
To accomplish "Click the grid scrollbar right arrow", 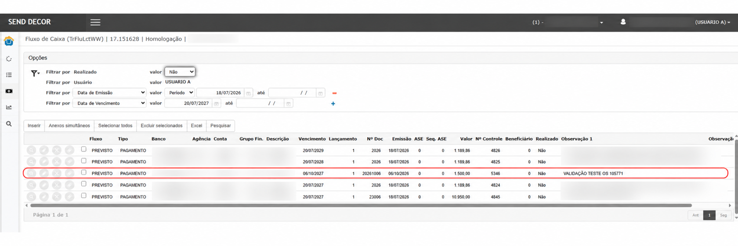I will coord(730,205).
